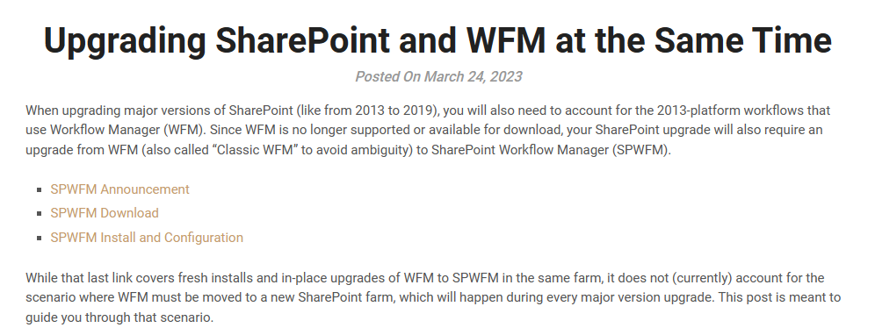This screenshot has width=875, height=335.
Task: Click the text "guide you through that scenario"
Action: coord(119,318)
